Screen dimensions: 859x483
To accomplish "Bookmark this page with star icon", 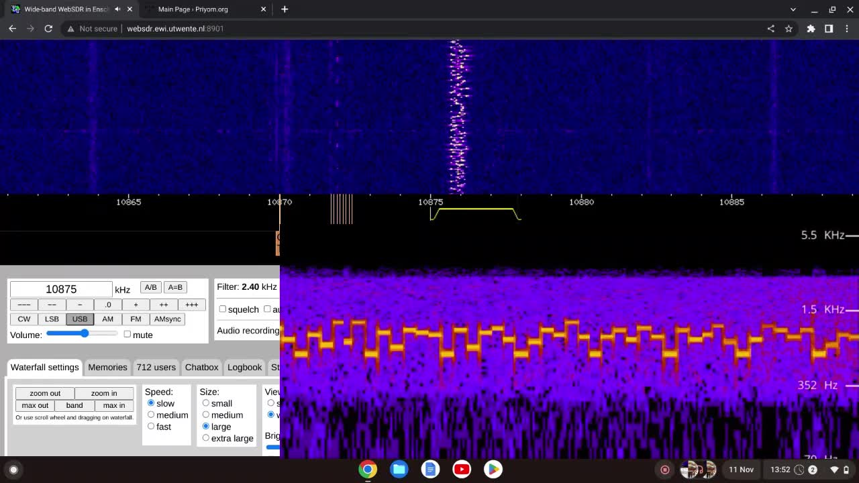I will pyautogui.click(x=789, y=29).
